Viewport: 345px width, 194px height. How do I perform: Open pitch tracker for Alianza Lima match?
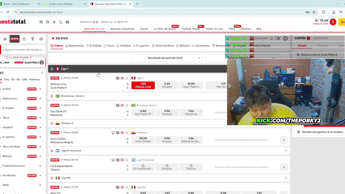[118, 78]
